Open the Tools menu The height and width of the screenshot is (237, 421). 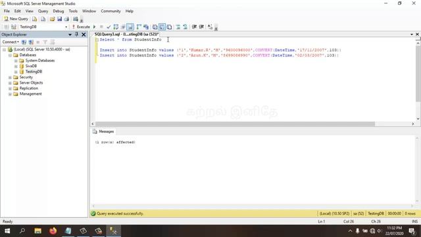click(x=73, y=11)
